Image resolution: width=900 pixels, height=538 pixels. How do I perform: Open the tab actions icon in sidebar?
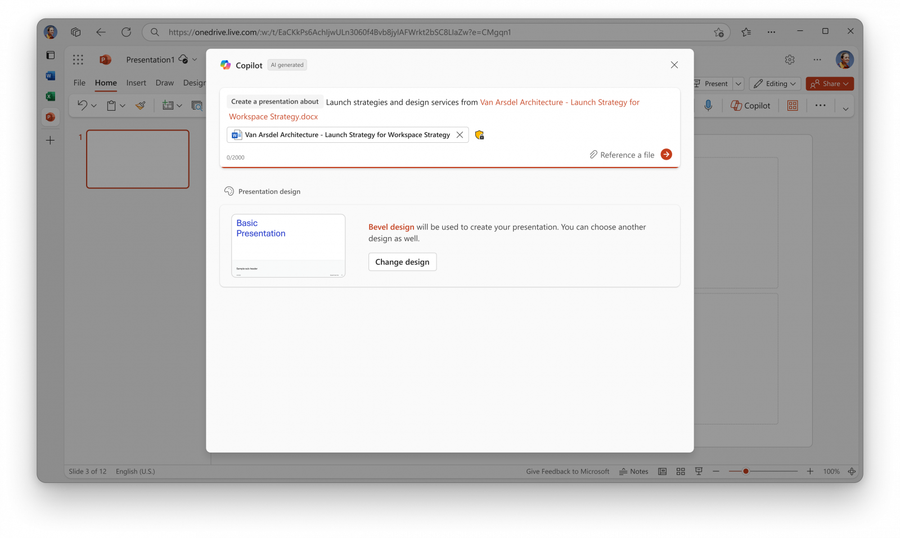50,55
